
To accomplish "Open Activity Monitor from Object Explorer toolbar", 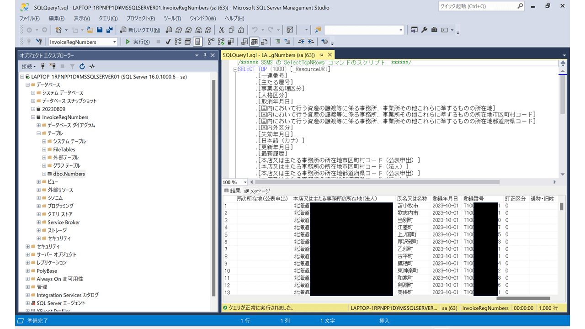I will point(92,66).
